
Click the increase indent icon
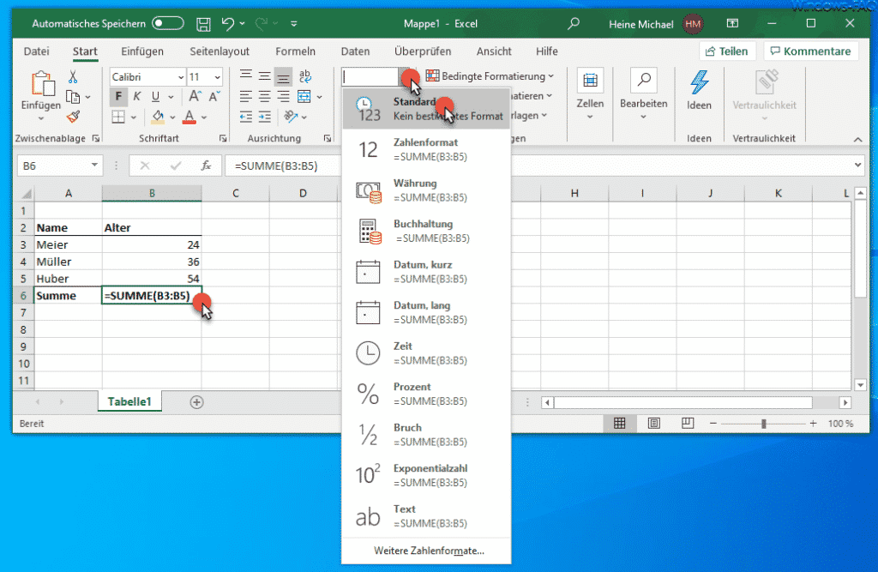pyautogui.click(x=265, y=117)
